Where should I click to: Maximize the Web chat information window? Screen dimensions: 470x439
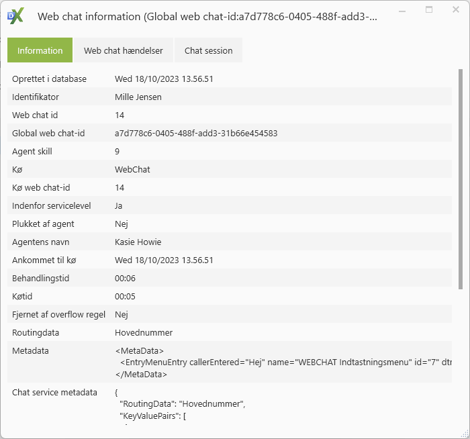pyautogui.click(x=429, y=11)
